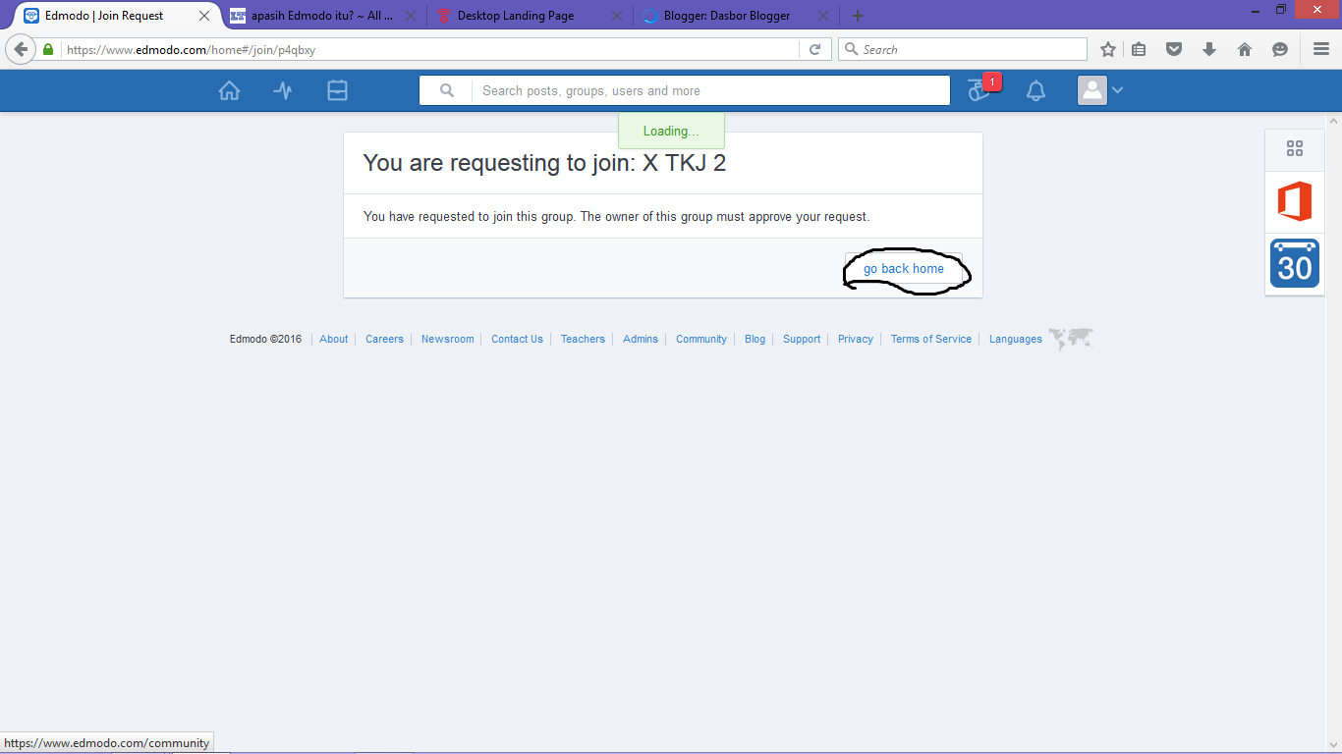Open the Admins footer link
This screenshot has height=754, width=1342.
pos(641,339)
